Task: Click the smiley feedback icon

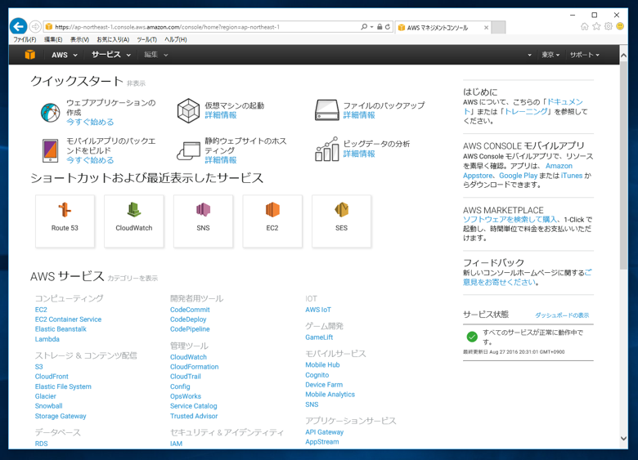Action: pos(620,26)
